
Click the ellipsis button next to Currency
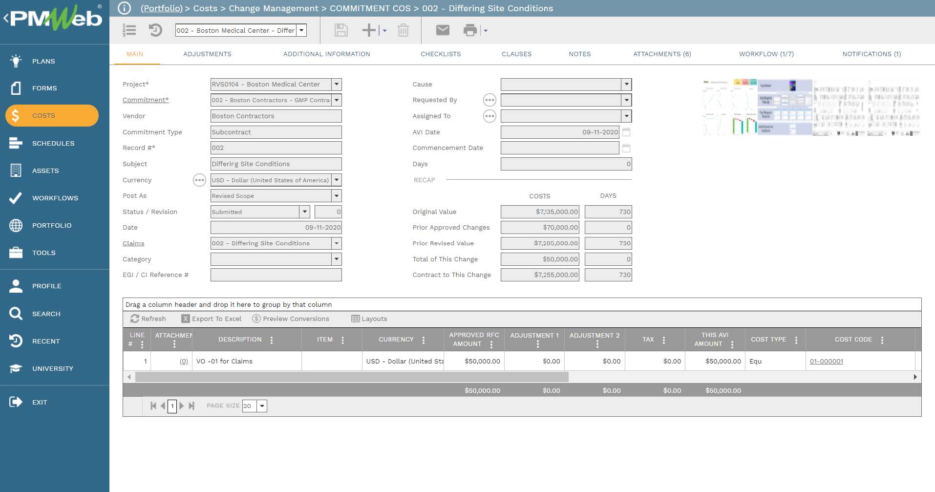199,180
